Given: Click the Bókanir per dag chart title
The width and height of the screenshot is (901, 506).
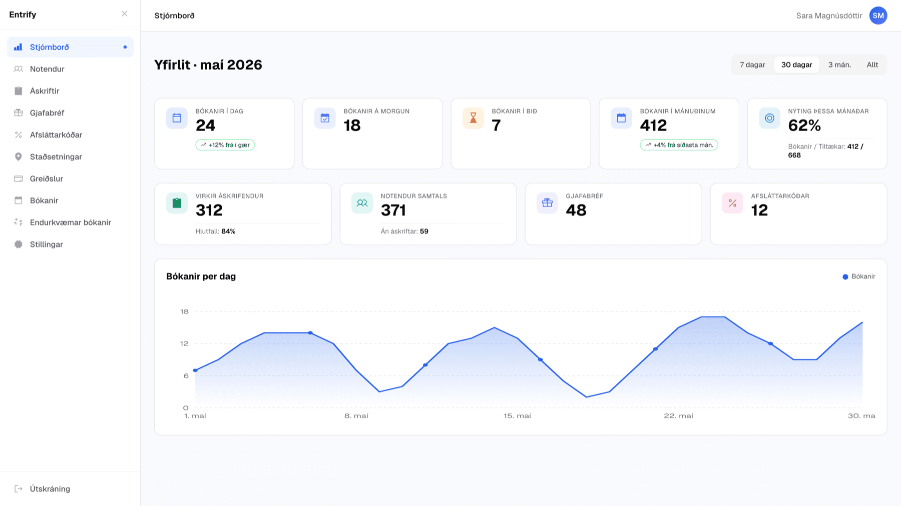Looking at the screenshot, I should (201, 276).
